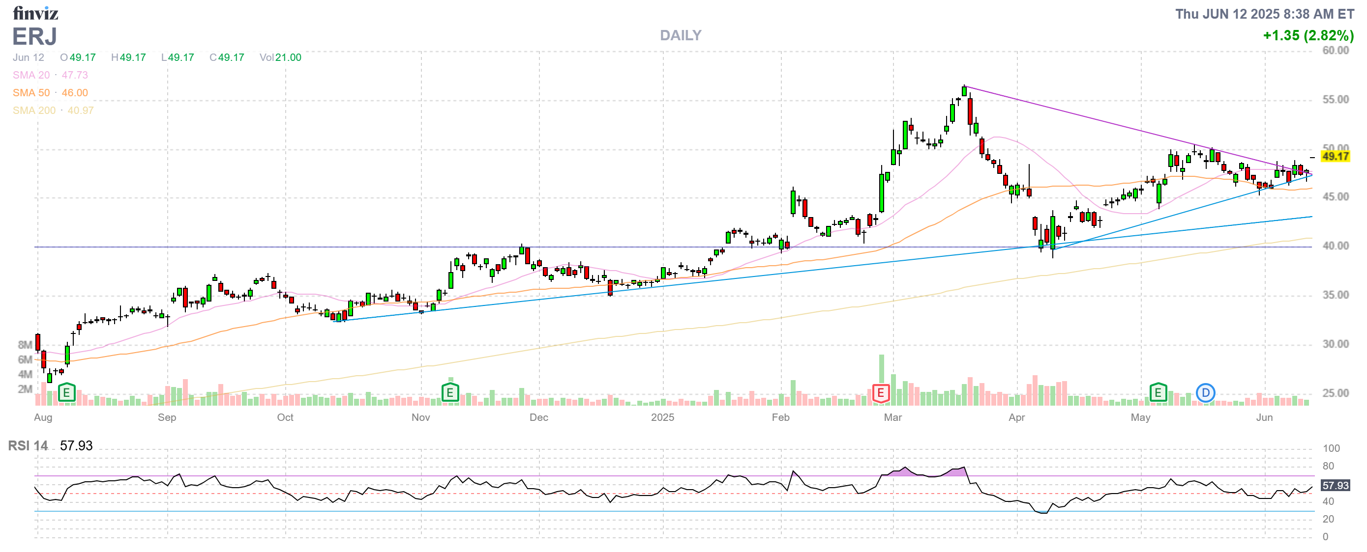Click the finviz logo
Image resolution: width=1367 pixels, height=552 pixels.
pos(35,13)
